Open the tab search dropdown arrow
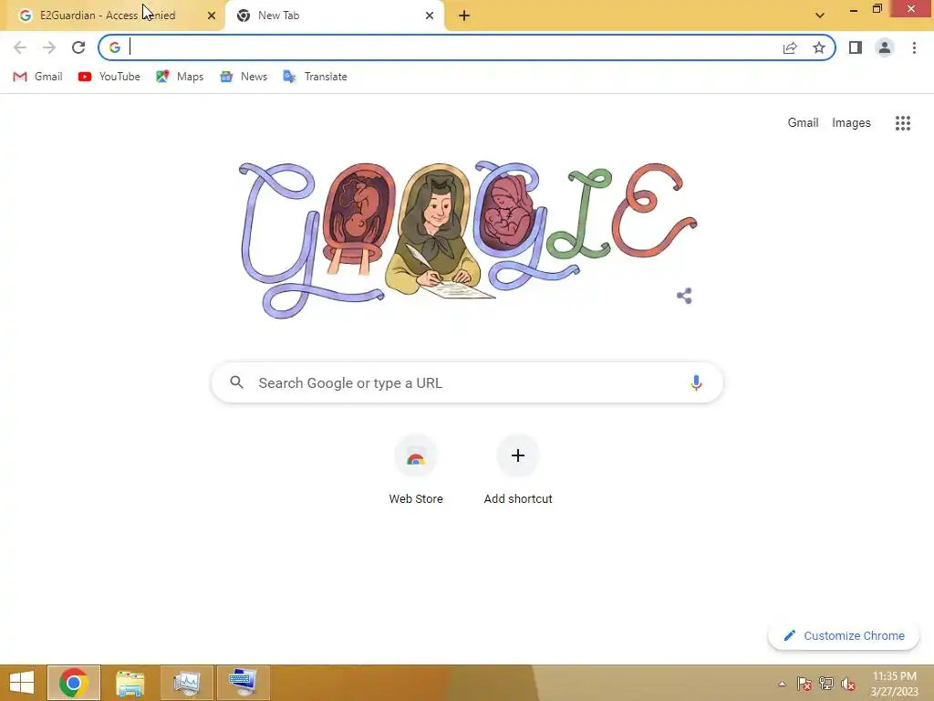The width and height of the screenshot is (934, 701). pyautogui.click(x=820, y=16)
